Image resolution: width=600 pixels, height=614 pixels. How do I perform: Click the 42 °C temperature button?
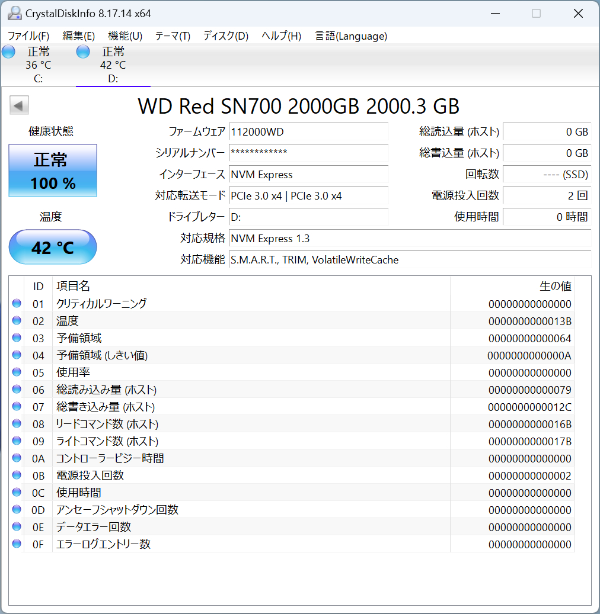53,247
